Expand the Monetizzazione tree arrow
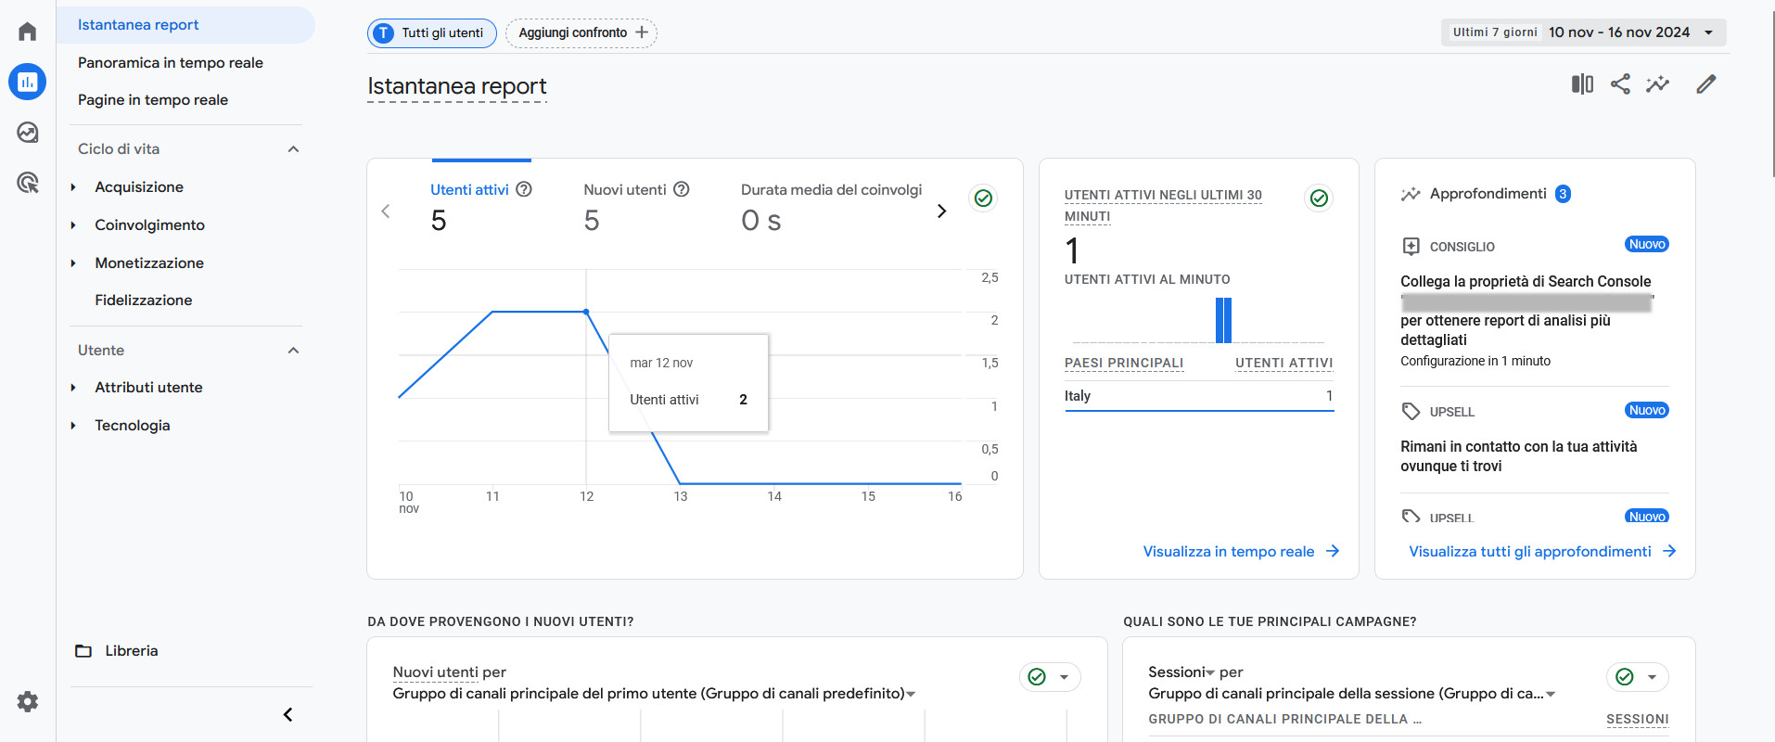This screenshot has height=742, width=1775. [x=73, y=263]
